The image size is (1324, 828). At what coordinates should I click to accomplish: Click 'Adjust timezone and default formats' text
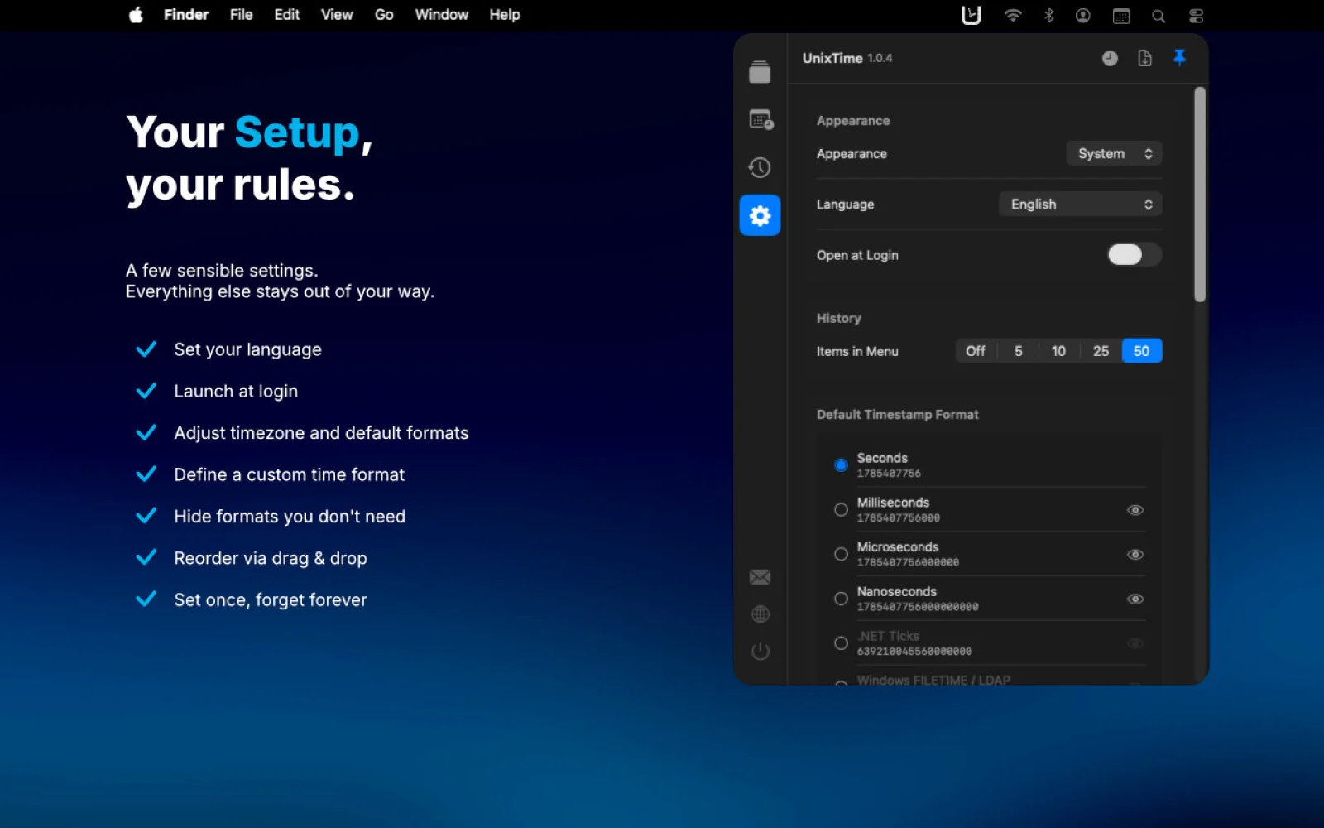(x=321, y=433)
